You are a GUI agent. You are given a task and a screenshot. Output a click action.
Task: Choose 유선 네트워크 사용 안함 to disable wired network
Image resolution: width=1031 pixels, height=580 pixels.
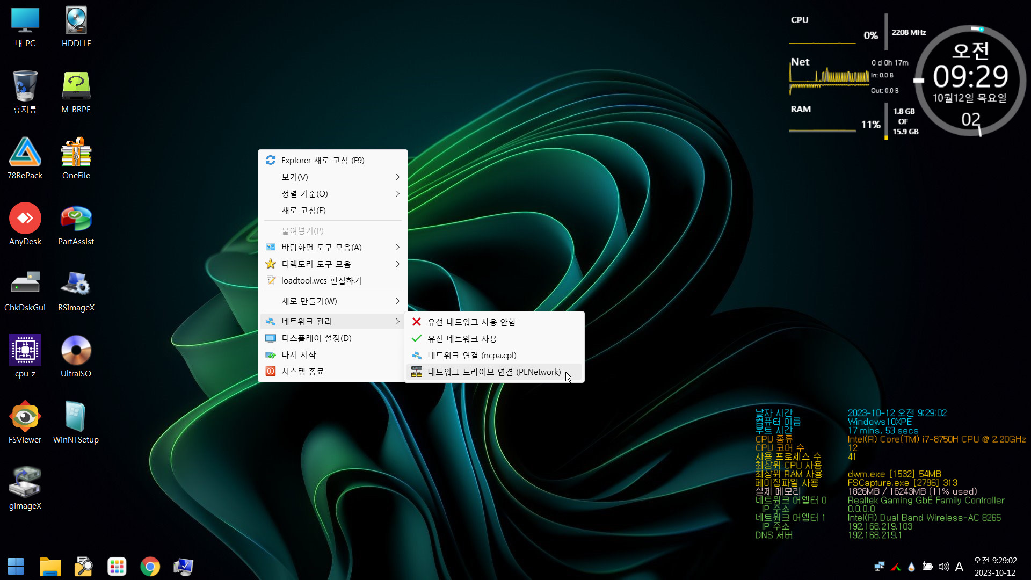[495, 322]
